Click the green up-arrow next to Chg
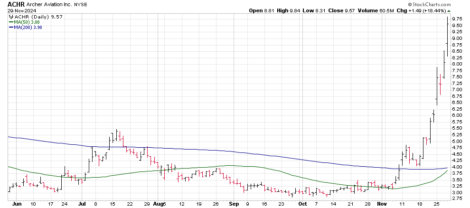The width and height of the screenshot is (470, 208). coord(449,10)
